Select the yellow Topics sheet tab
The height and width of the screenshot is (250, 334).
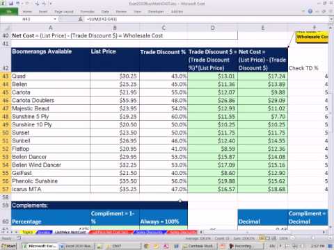pos(28,232)
